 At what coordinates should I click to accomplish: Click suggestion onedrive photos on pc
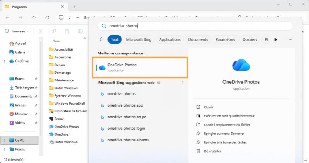(127, 117)
